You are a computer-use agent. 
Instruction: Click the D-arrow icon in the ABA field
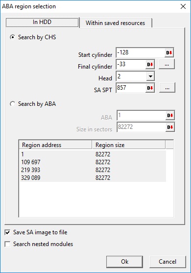(x=170, y=116)
